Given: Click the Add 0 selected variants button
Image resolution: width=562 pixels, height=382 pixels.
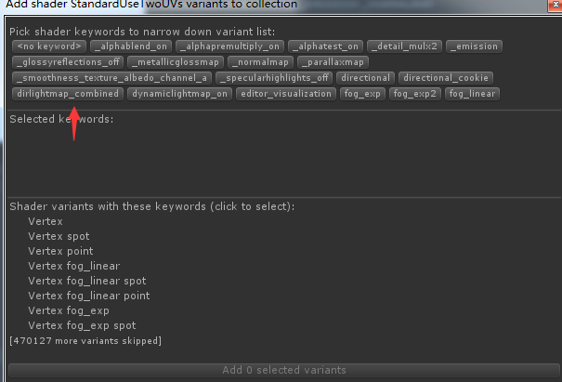Looking at the screenshot, I should [x=284, y=370].
